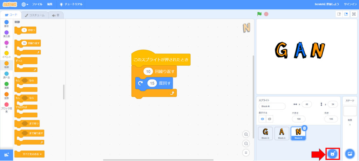Delete the Block-N sprite with trash icon
The image size is (359, 161).
[304, 128]
